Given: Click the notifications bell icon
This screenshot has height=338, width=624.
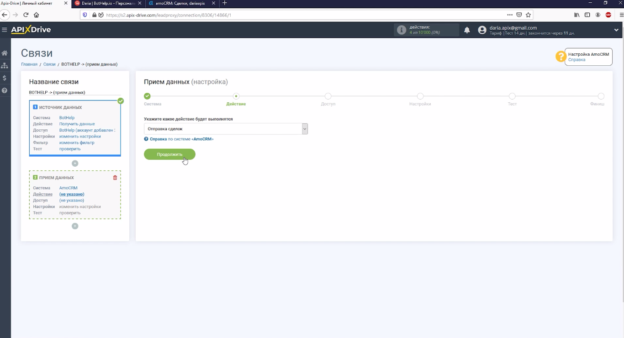Looking at the screenshot, I should point(467,30).
